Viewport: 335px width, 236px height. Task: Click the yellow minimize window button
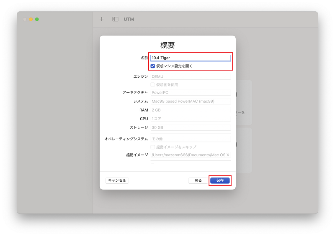[31, 19]
